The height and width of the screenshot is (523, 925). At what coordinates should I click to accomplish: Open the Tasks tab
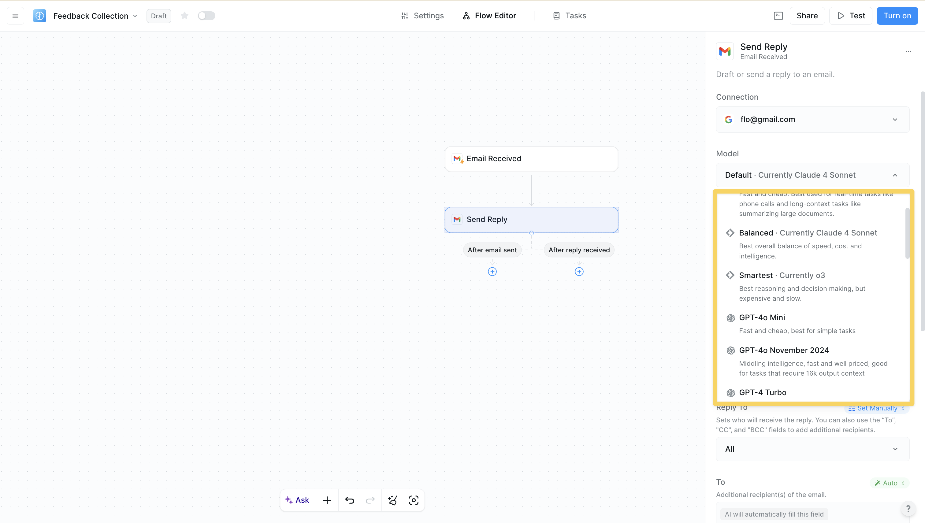coord(569,16)
